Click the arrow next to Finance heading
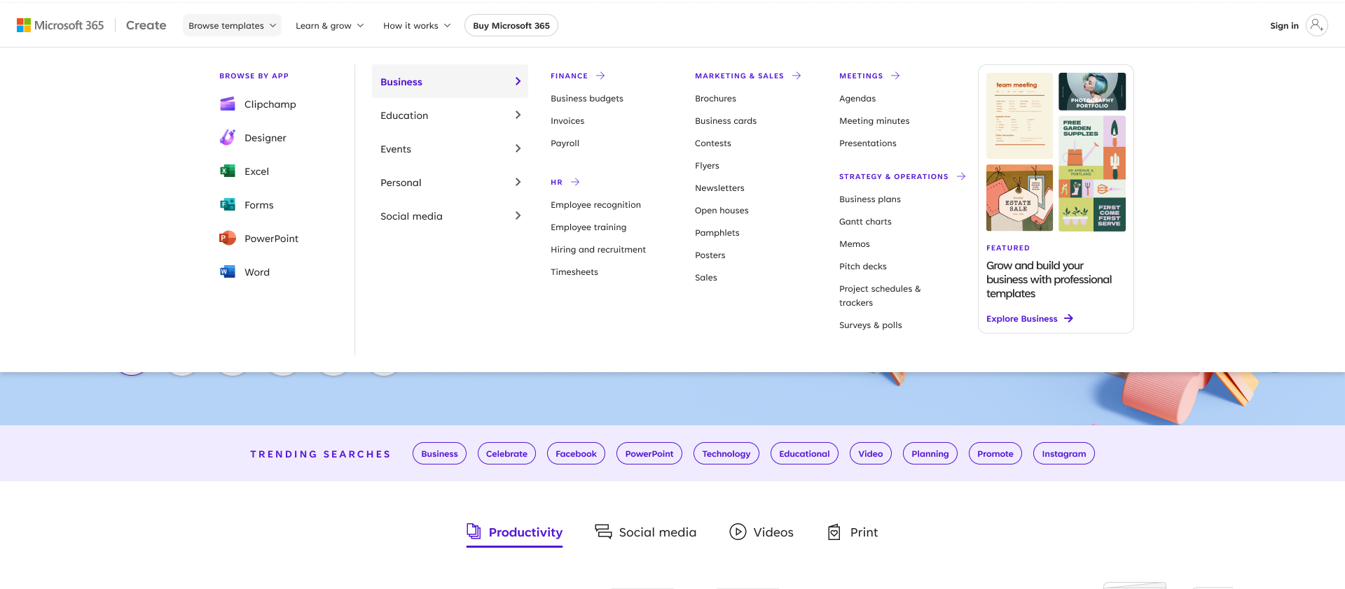The image size is (1345, 589). [x=600, y=76]
